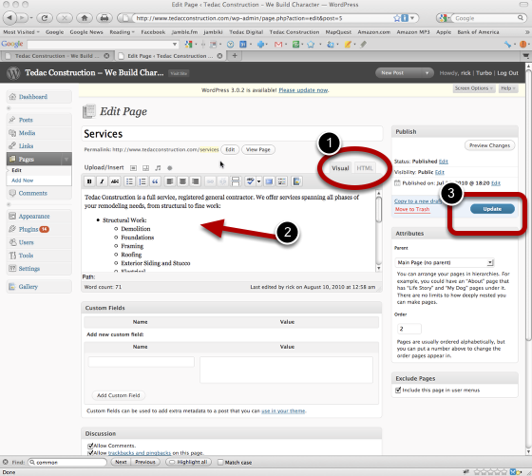Insert an ordered numbered list
Viewport: 532px width, 476px height.
[x=142, y=181]
